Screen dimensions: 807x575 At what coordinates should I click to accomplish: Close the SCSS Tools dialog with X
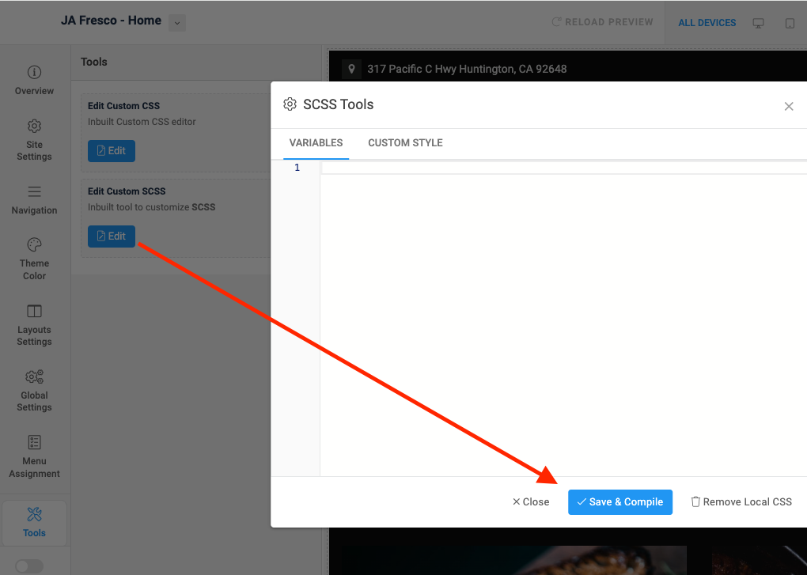pos(789,107)
